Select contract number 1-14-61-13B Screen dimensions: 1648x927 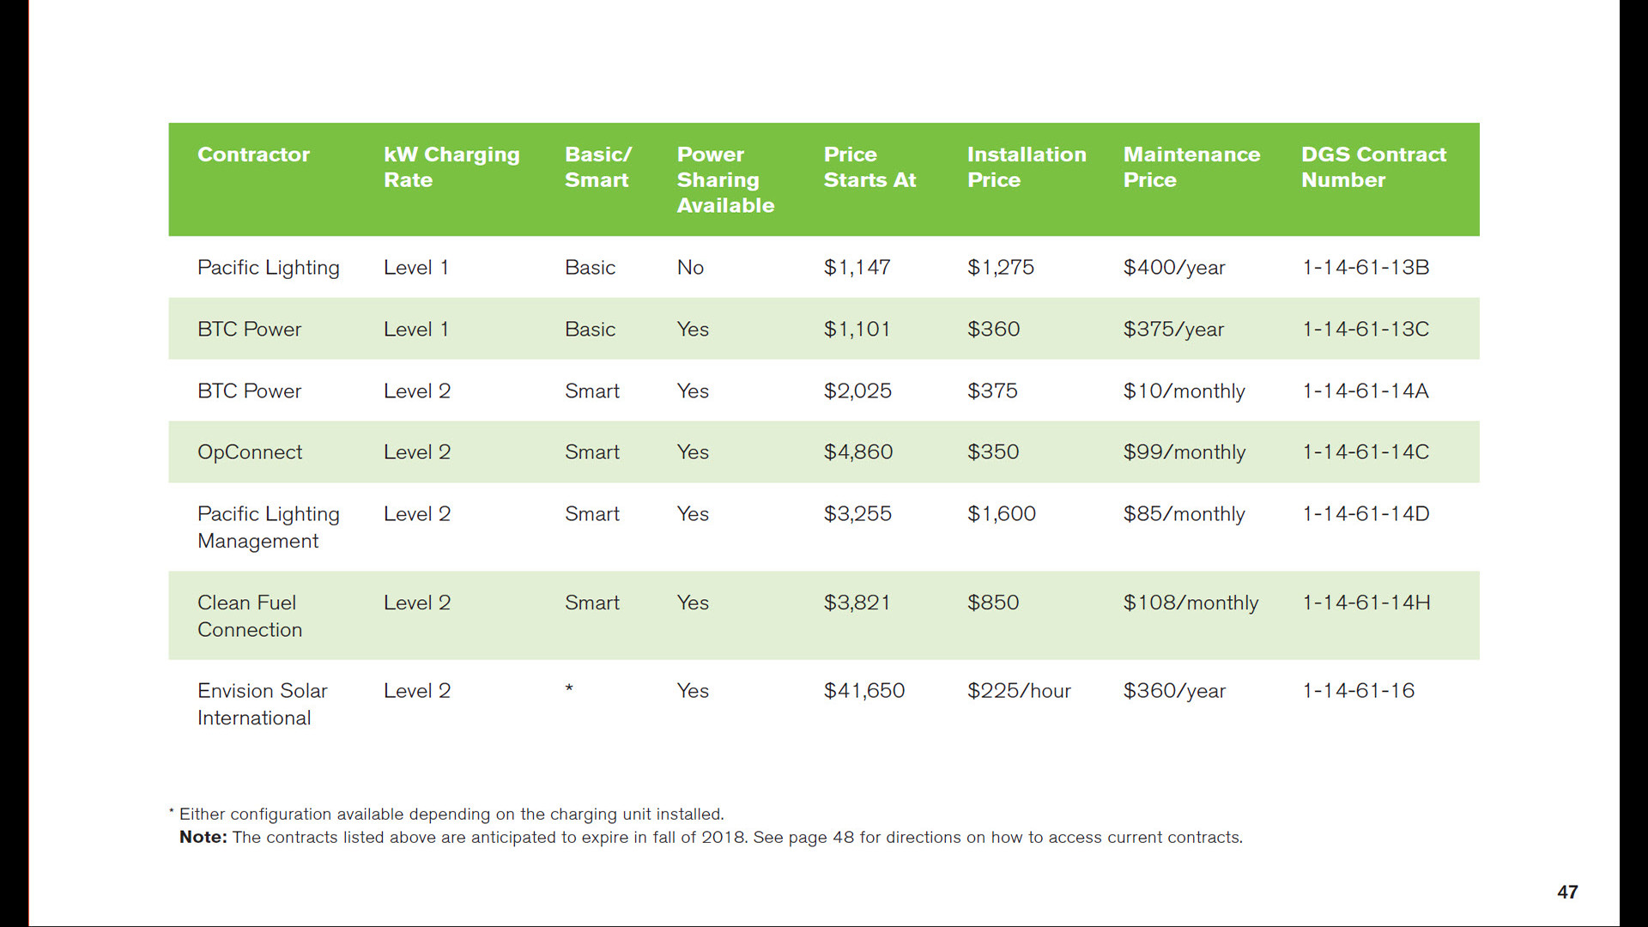click(1366, 268)
